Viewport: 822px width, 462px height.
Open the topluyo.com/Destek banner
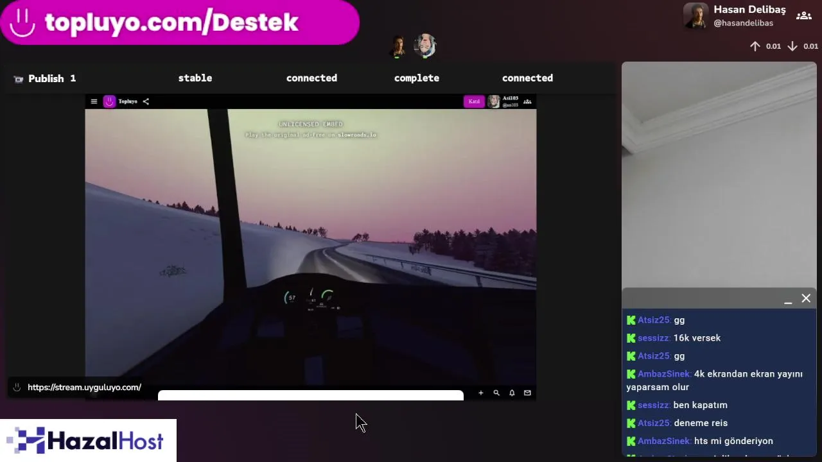179,22
